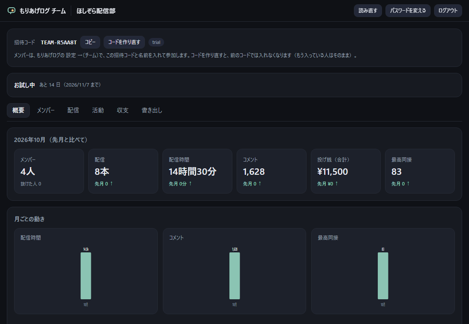Click the invite code instruction paragraph
Image resolution: width=469 pixels, height=324 pixels.
click(x=185, y=55)
